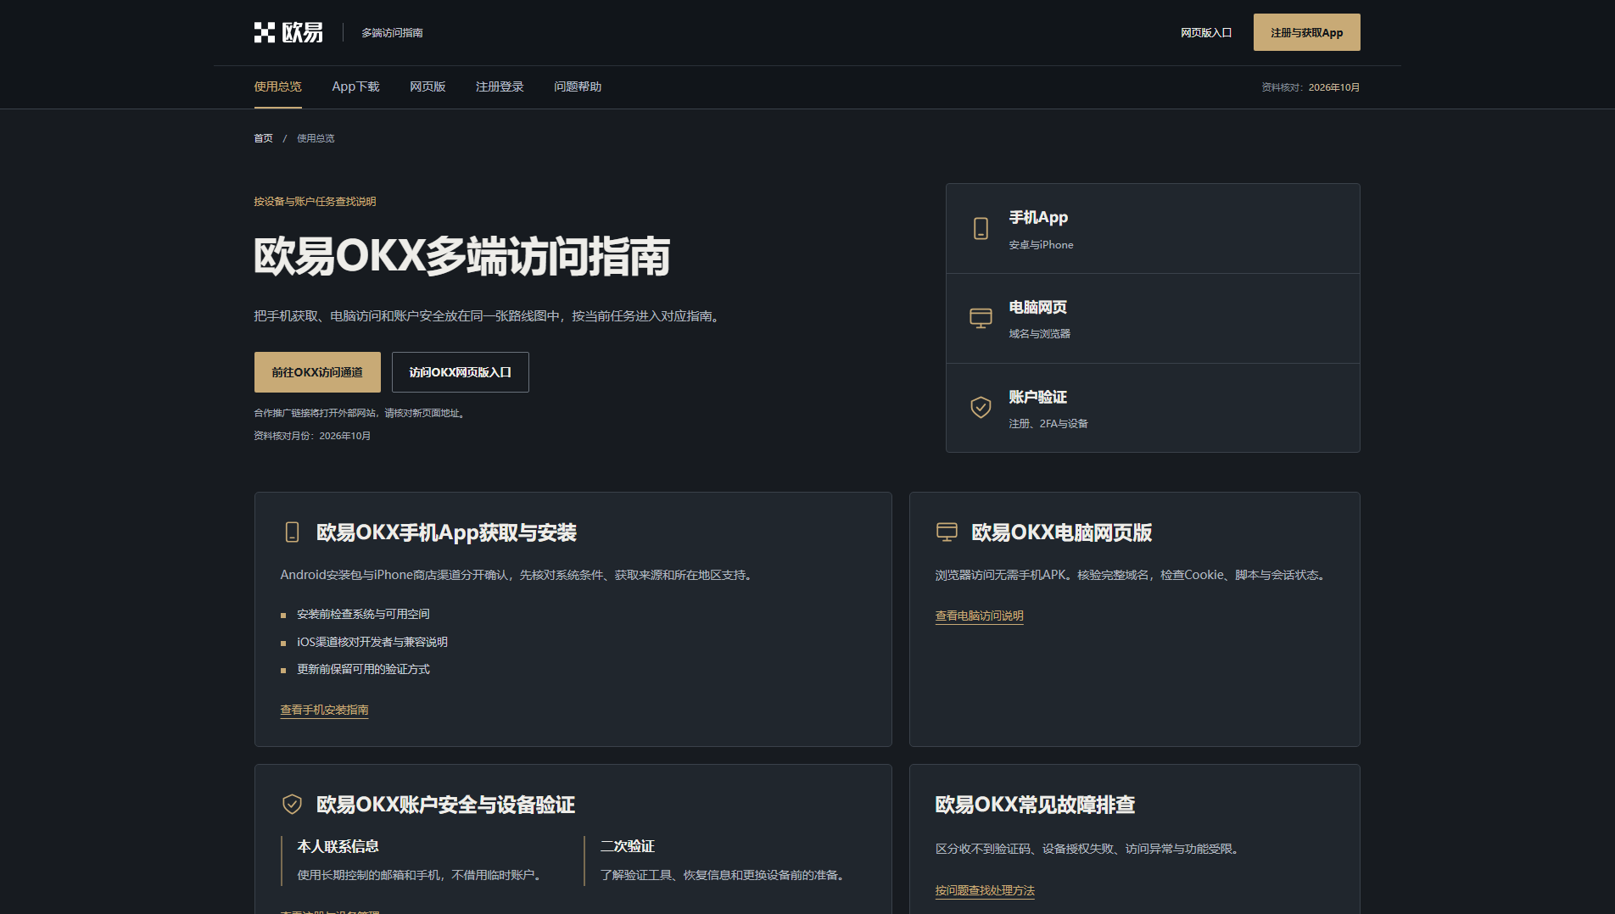Click the 欧易OKX常见故障排查 heading
1615x914 pixels.
[x=1035, y=805]
